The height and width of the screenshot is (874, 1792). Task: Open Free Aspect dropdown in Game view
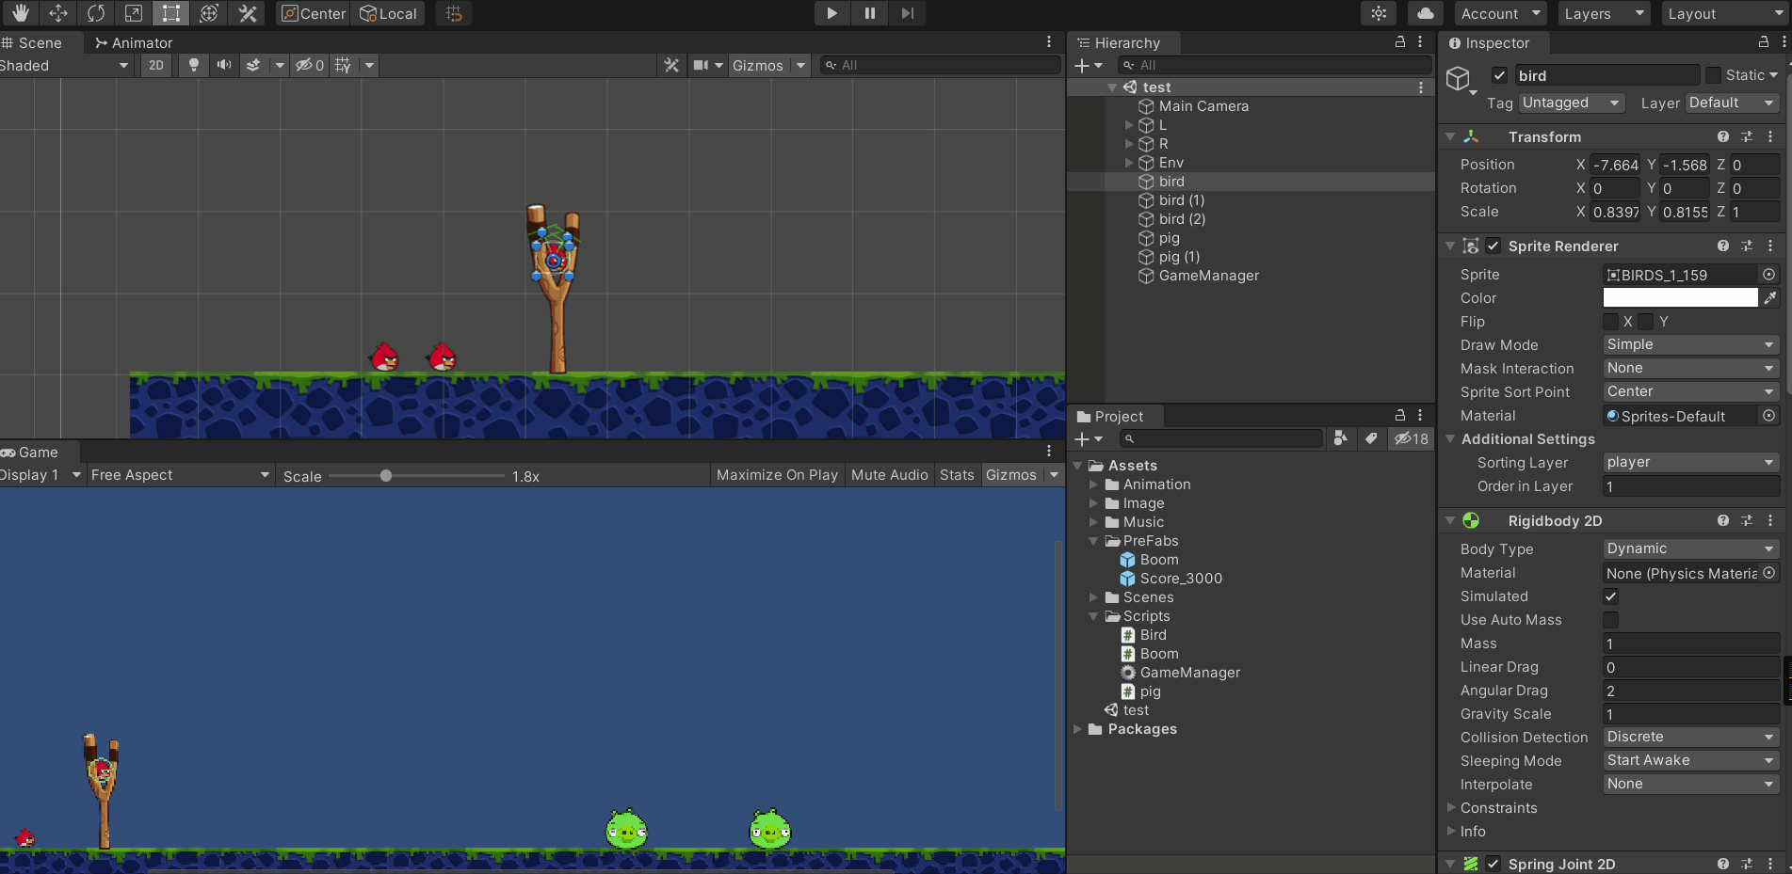click(180, 475)
